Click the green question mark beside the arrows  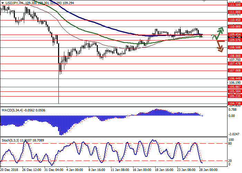click(212, 37)
